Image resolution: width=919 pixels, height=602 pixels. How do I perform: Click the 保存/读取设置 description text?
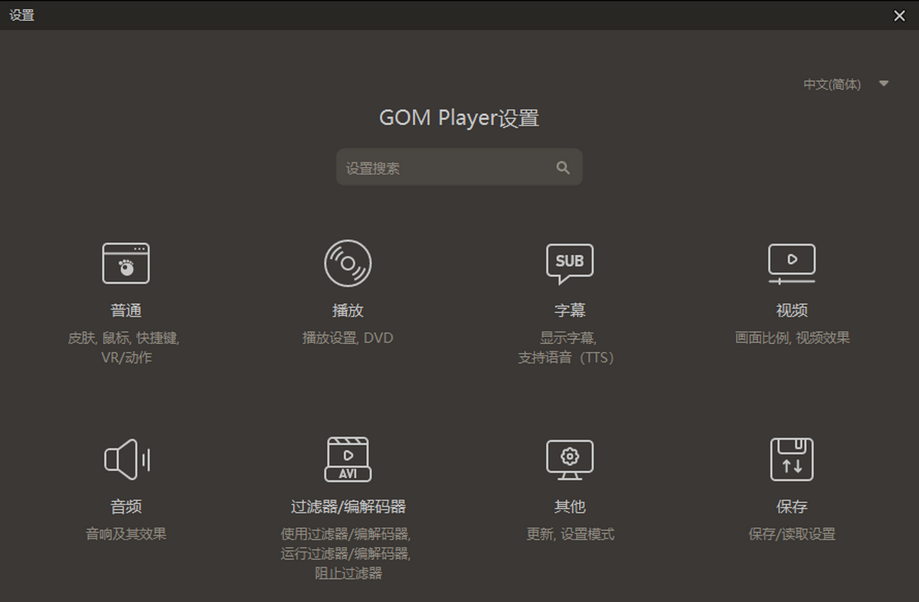pos(791,534)
